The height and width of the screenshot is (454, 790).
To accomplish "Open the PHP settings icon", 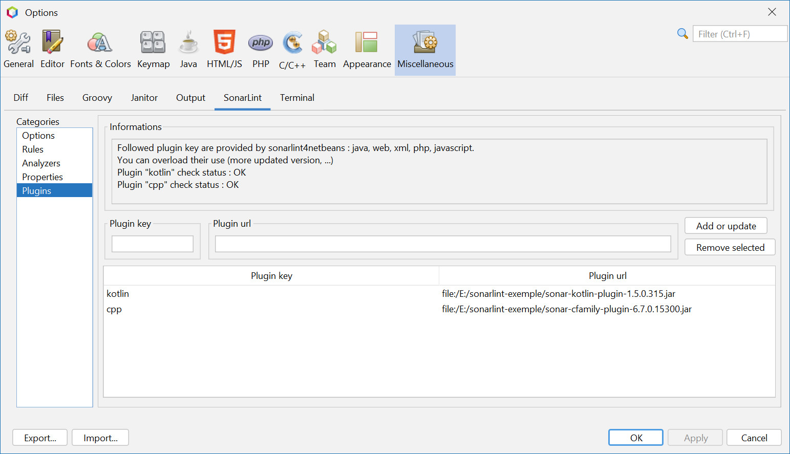I will click(261, 49).
